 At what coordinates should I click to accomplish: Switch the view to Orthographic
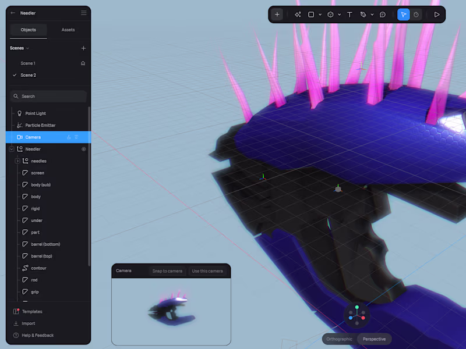click(339, 339)
